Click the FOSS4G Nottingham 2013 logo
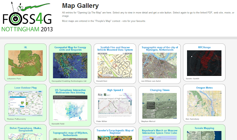This screenshot has height=140, width=237. pos(27,17)
